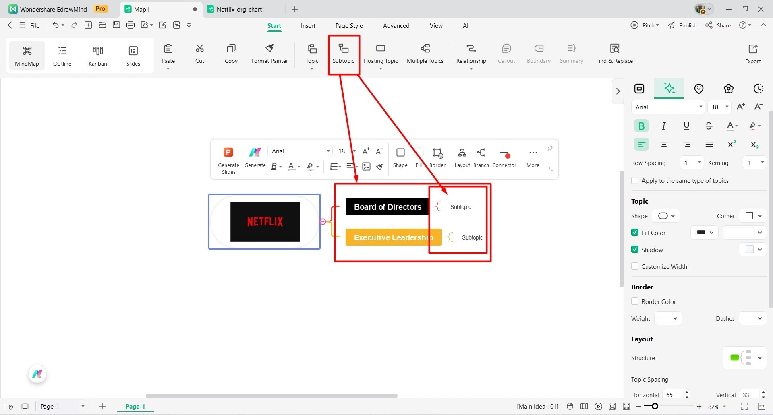Click the floating AI assistant button
The height and width of the screenshot is (415, 773).
pyautogui.click(x=37, y=374)
